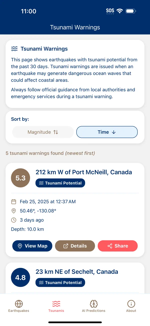
Task: Tap the 212 km W of Port McNeill title
Action: [x=84, y=172]
